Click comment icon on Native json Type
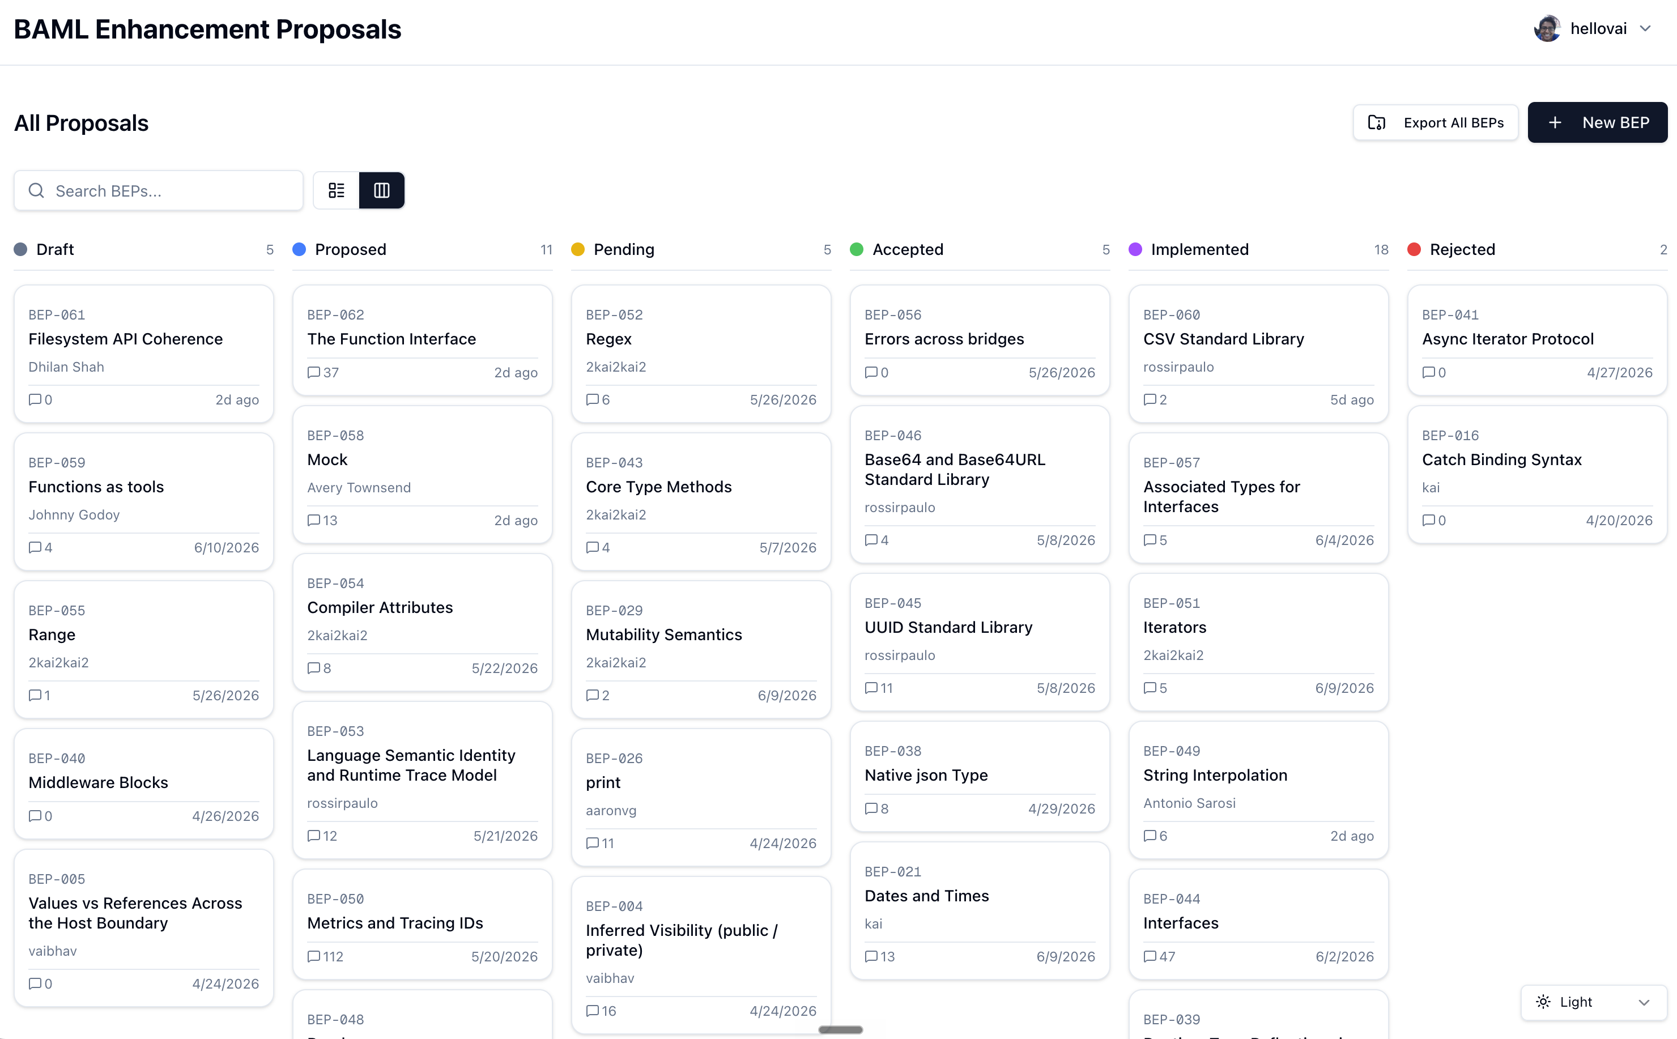This screenshot has width=1677, height=1039. point(871,809)
